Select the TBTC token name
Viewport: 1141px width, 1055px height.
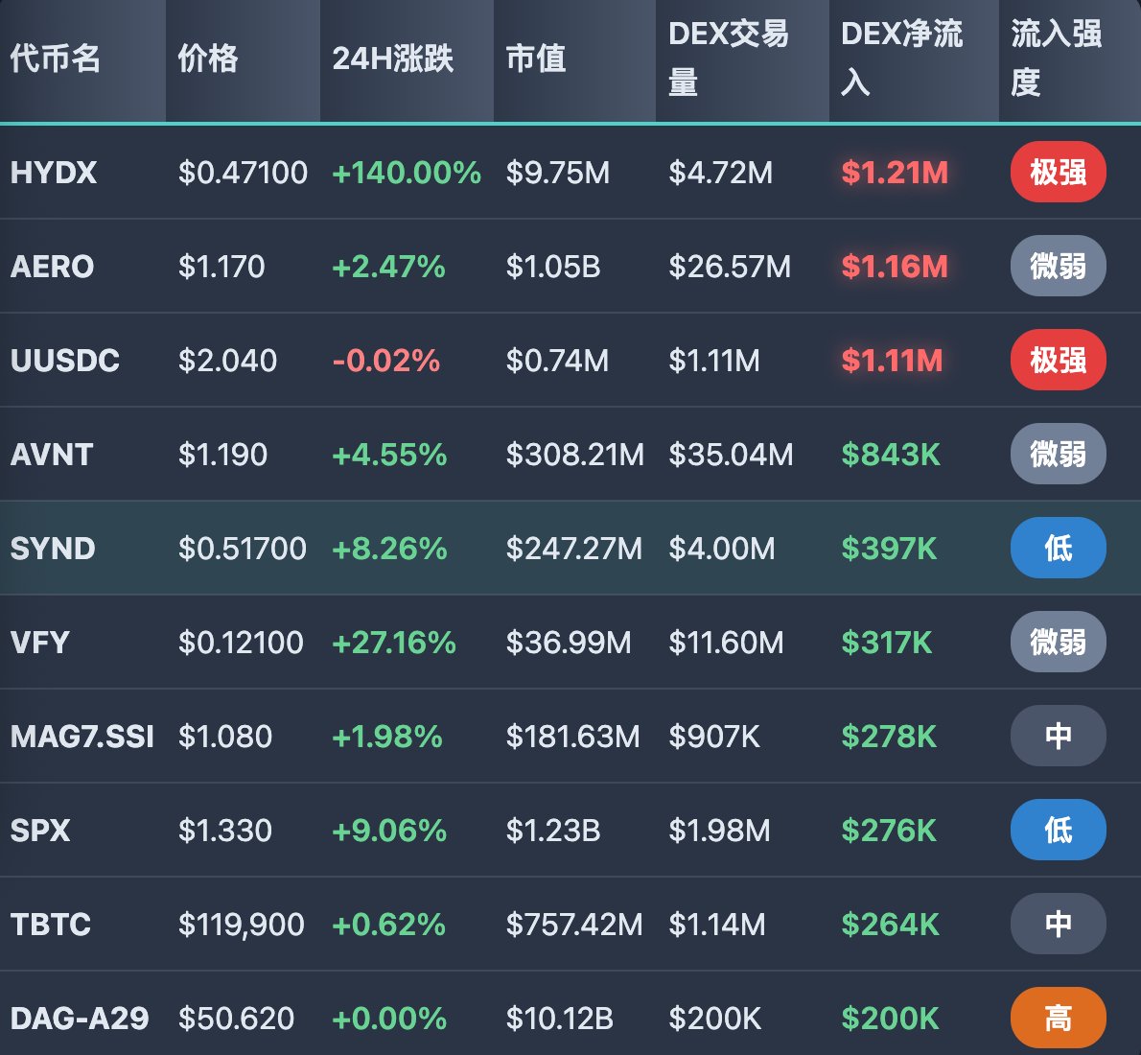coord(51,924)
